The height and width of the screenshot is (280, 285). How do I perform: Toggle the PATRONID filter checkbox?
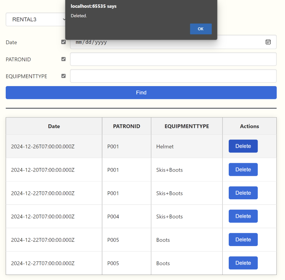(63, 59)
